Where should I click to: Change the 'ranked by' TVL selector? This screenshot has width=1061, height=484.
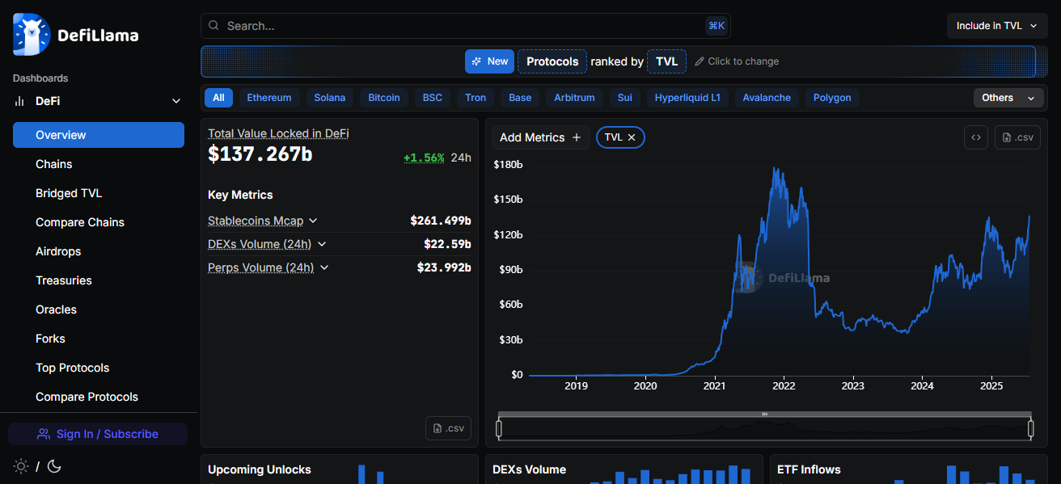[x=666, y=61]
